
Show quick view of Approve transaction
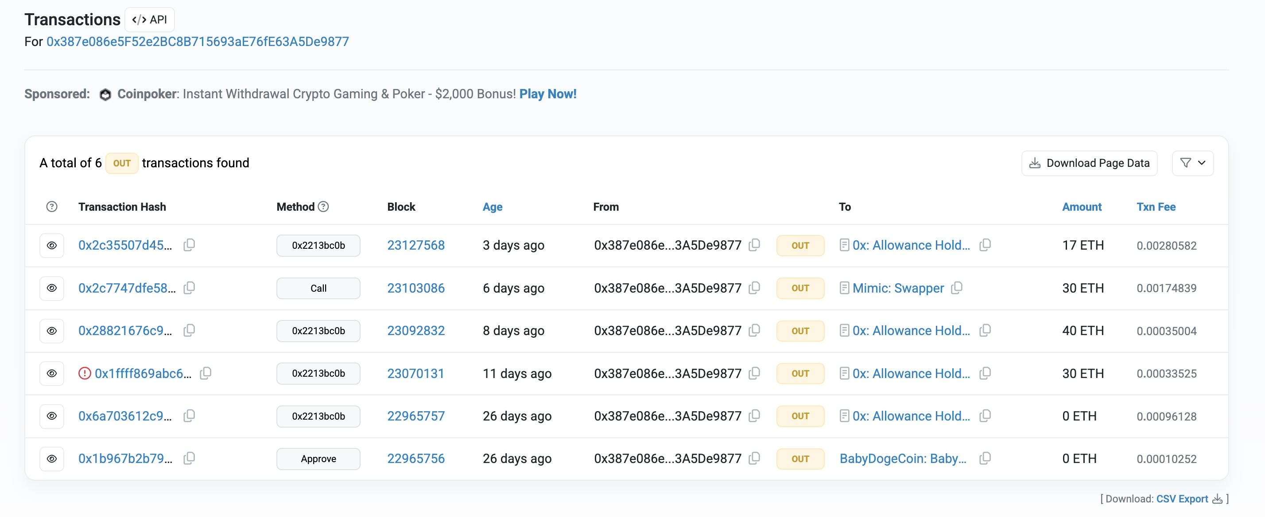[x=51, y=459]
